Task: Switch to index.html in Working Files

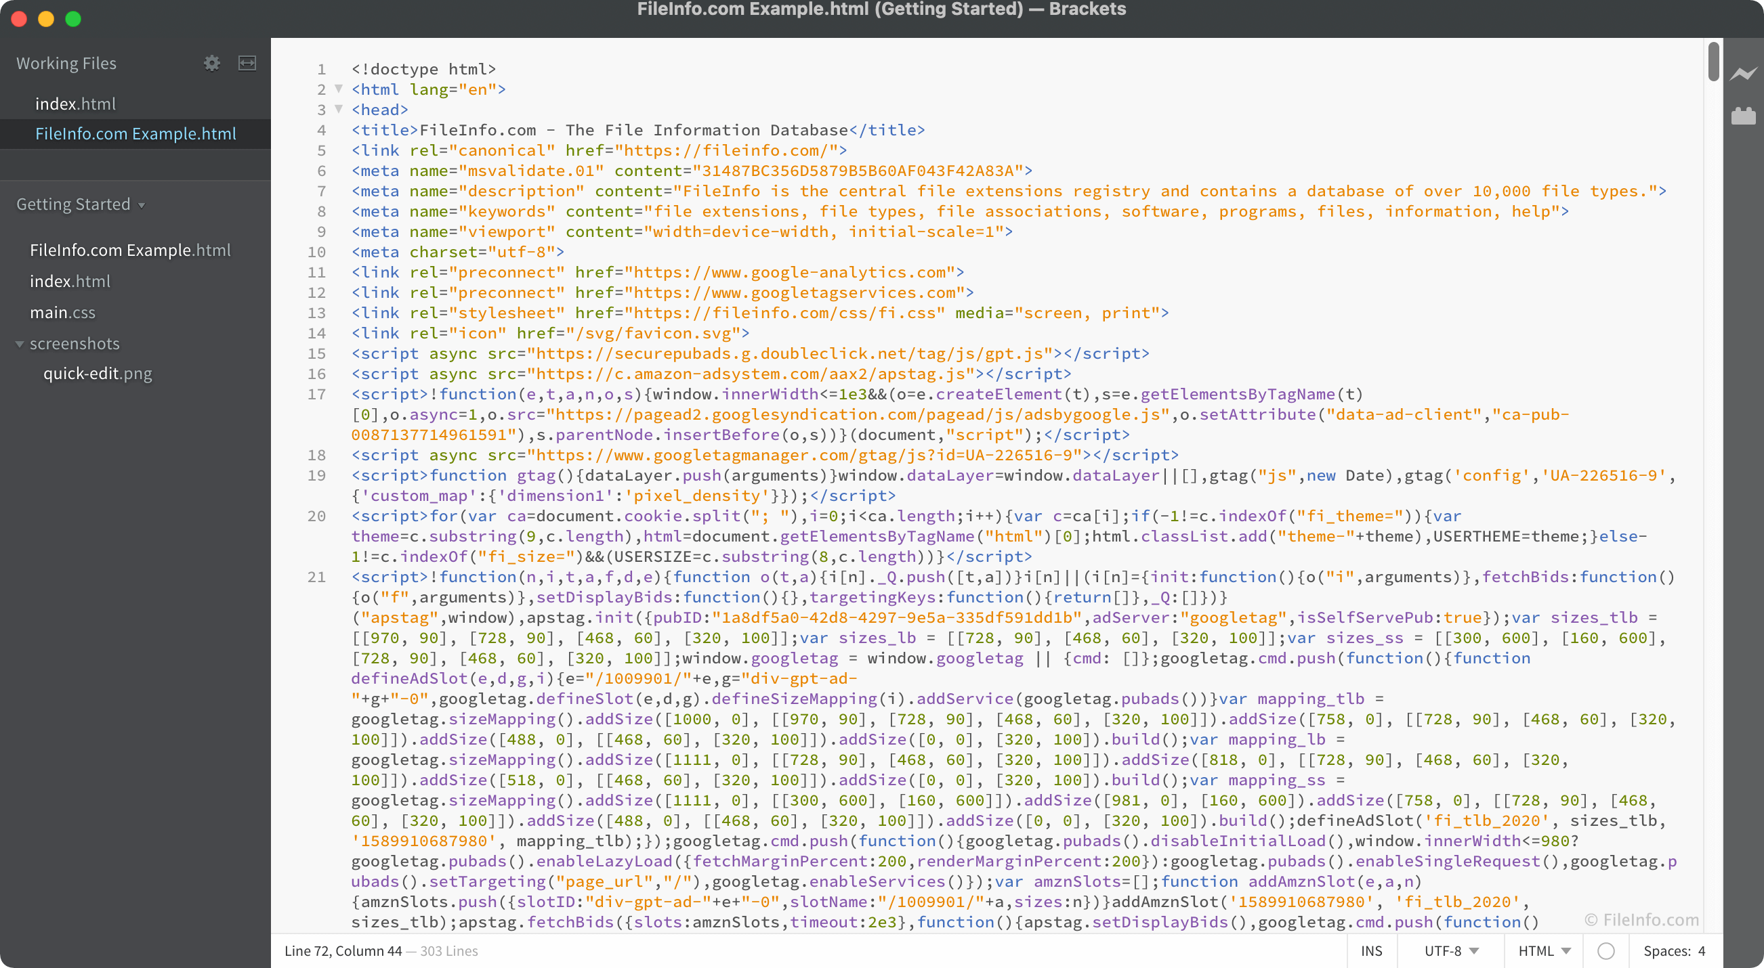Action: pos(76,104)
